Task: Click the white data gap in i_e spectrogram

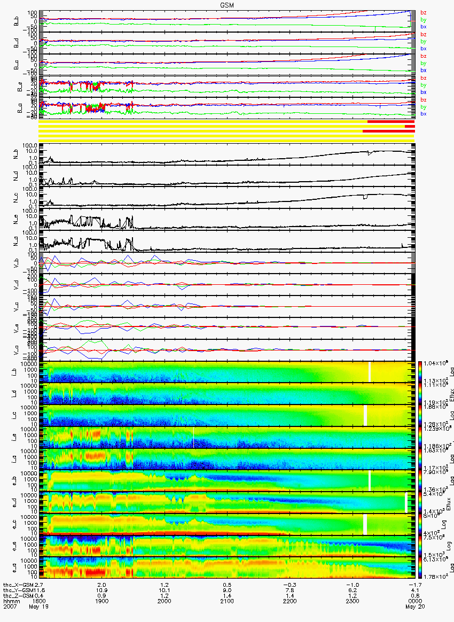Action: pos(193,437)
